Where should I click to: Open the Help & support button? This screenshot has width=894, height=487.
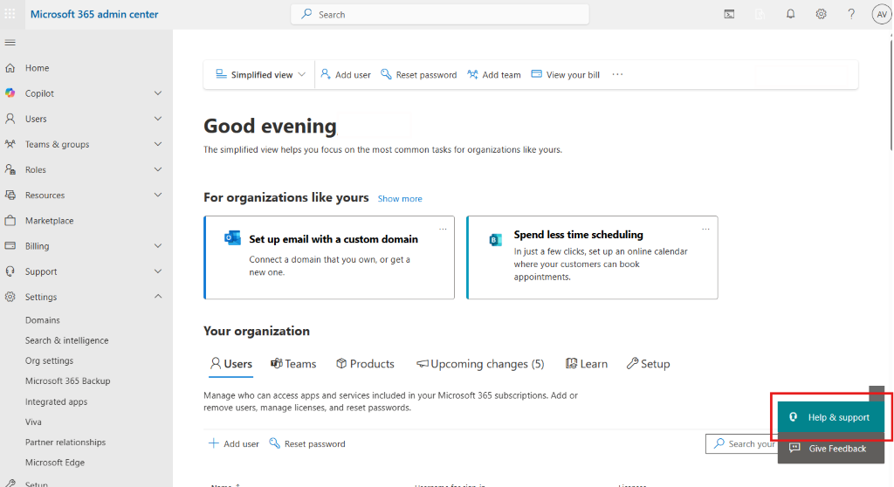pyautogui.click(x=831, y=417)
